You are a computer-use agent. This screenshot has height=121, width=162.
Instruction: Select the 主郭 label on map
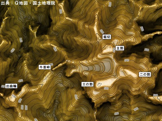(120, 48)
